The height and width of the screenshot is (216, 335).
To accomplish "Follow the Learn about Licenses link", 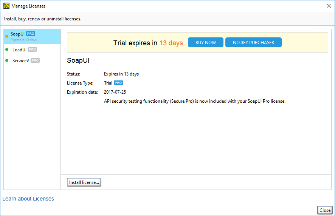I will pyautogui.click(x=28, y=199).
